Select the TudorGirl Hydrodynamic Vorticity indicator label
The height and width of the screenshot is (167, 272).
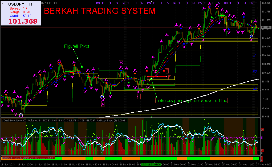(x=28, y=158)
